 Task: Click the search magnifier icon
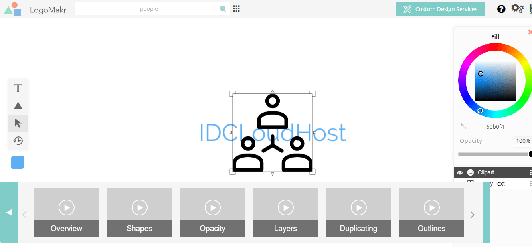[223, 9]
